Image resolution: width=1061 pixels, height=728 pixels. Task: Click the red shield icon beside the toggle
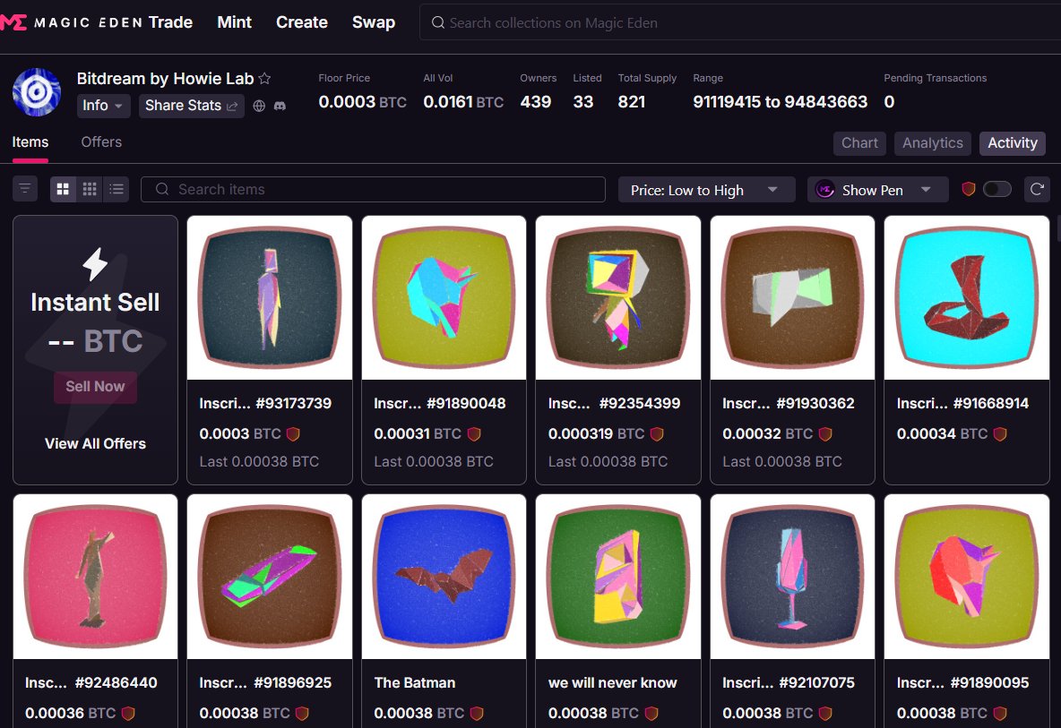tap(969, 189)
